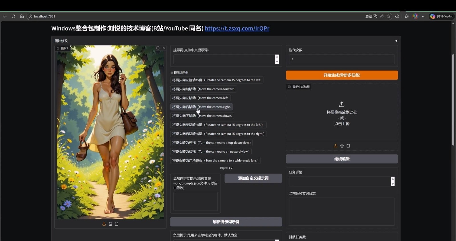Expand the input image to fullscreen
456x241 pixels.
coord(158,48)
